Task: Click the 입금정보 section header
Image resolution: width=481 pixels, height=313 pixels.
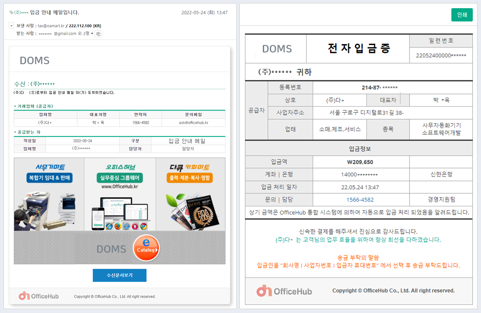Action: pos(359,149)
